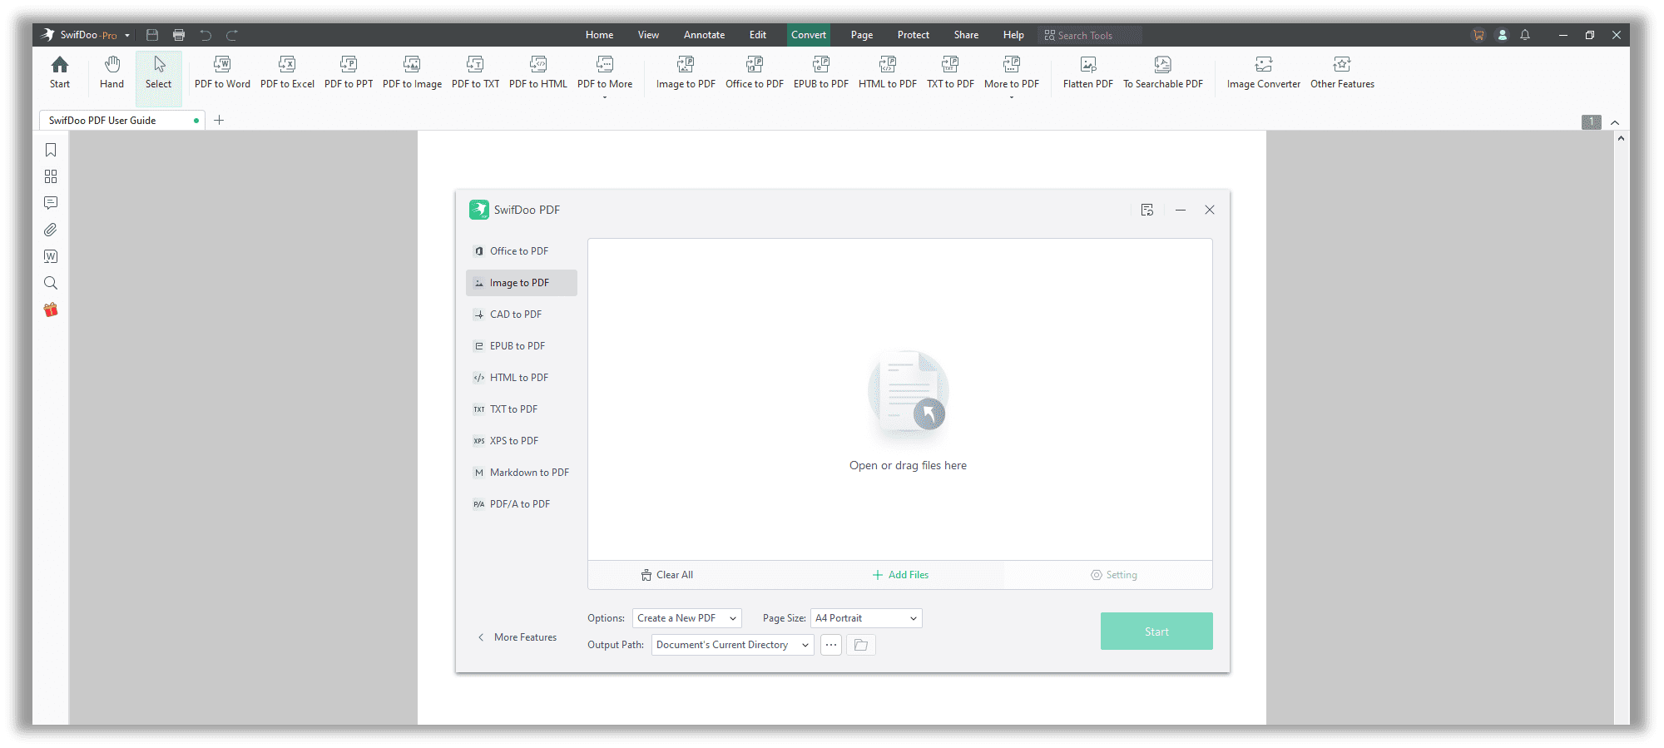
Task: Open PDF to Image converter
Action: 412,72
